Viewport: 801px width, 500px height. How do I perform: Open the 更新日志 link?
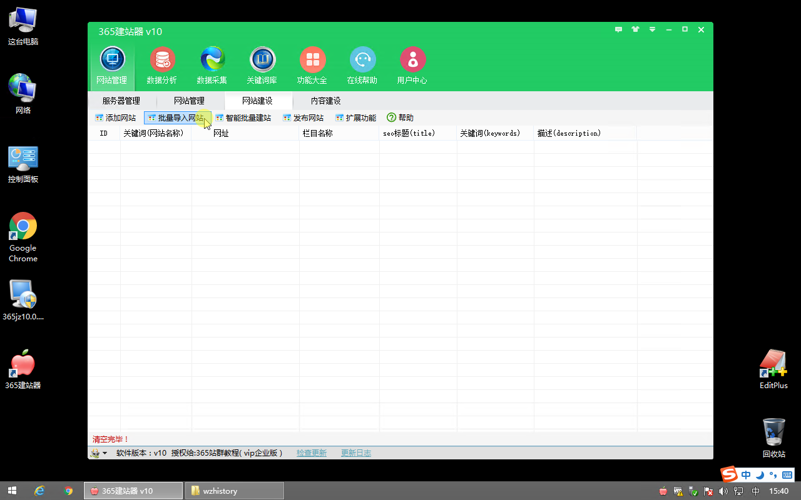[356, 453]
